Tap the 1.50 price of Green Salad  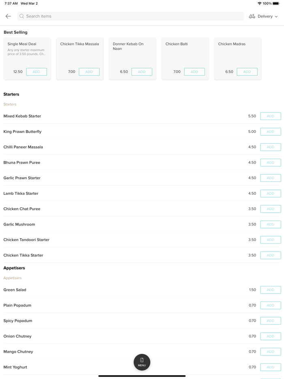pos(253,290)
